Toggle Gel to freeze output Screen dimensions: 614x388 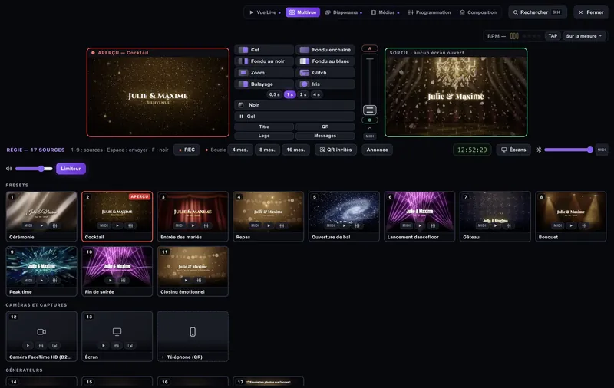(x=295, y=116)
